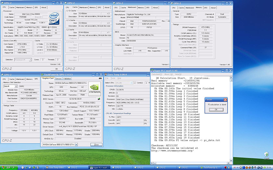Viewport: 273px width, 170px height.
Task: Click Super PI vertical scrollbar up arrow
Action: [x=231, y=77]
